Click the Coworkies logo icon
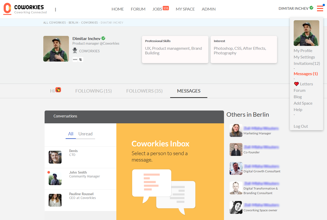Screen dimensions: 327x220 (7, 9)
